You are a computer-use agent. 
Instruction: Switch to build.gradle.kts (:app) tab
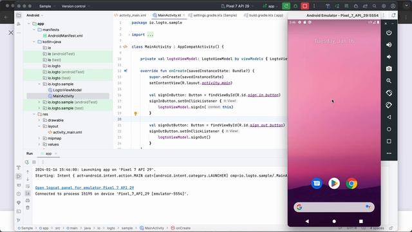(x=263, y=15)
